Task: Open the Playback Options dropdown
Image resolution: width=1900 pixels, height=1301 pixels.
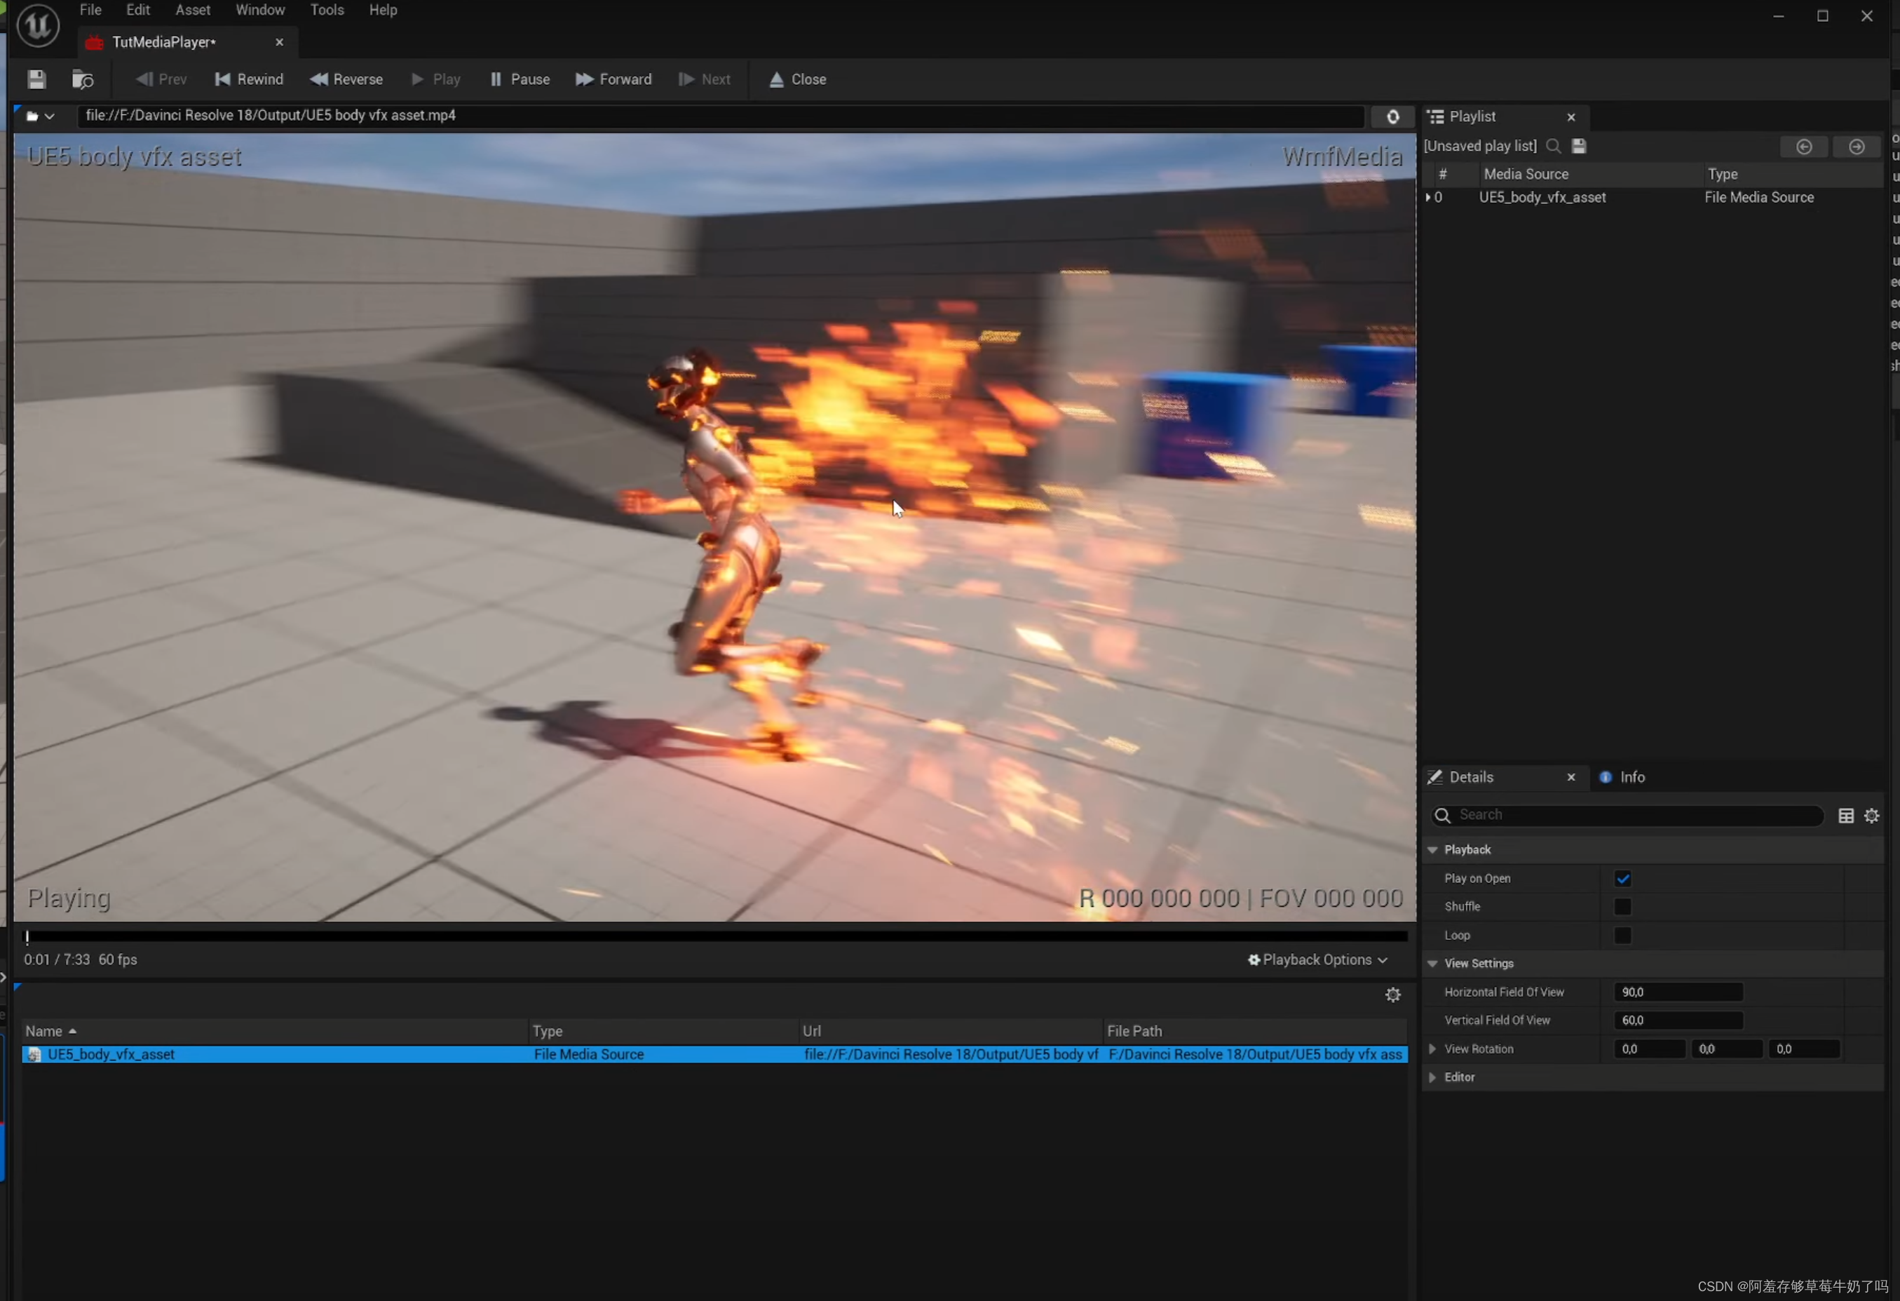Action: pos(1317,959)
